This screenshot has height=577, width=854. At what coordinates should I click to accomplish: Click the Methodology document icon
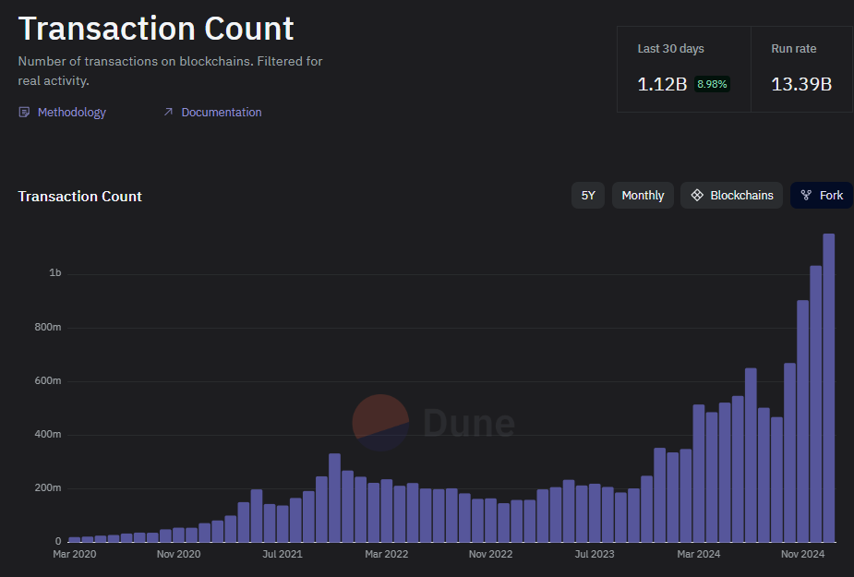24,113
